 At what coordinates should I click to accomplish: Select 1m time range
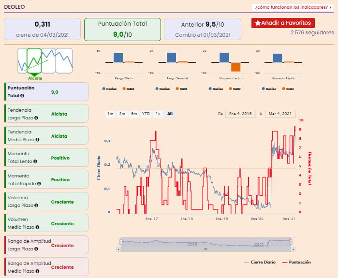point(110,114)
